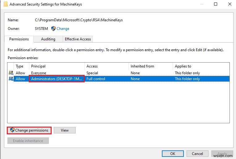Image resolution: width=236 pixels, height=159 pixels.
Task: Click the shield icon beside the Change link
Action: (x=53, y=29)
